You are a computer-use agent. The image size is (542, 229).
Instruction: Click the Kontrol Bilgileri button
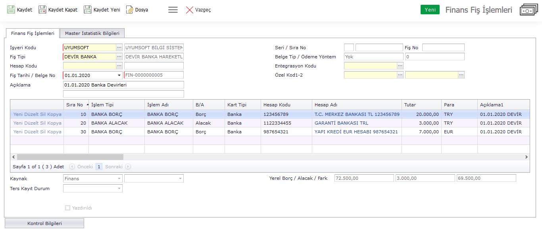coord(44,223)
